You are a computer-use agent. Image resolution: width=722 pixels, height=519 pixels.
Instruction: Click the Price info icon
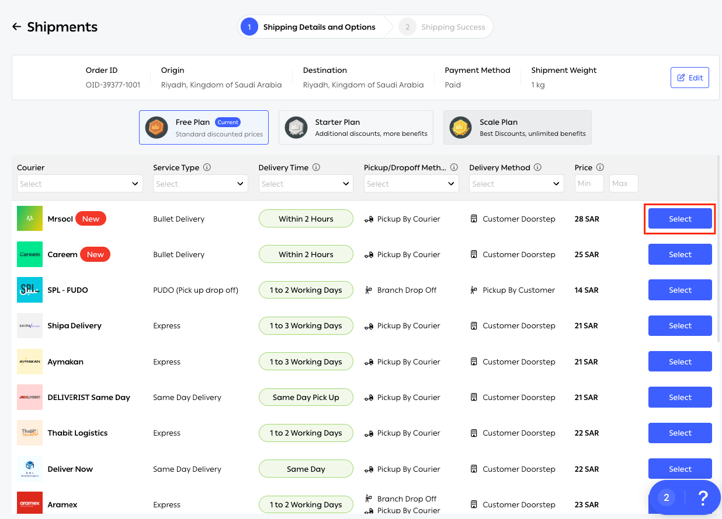[600, 167]
